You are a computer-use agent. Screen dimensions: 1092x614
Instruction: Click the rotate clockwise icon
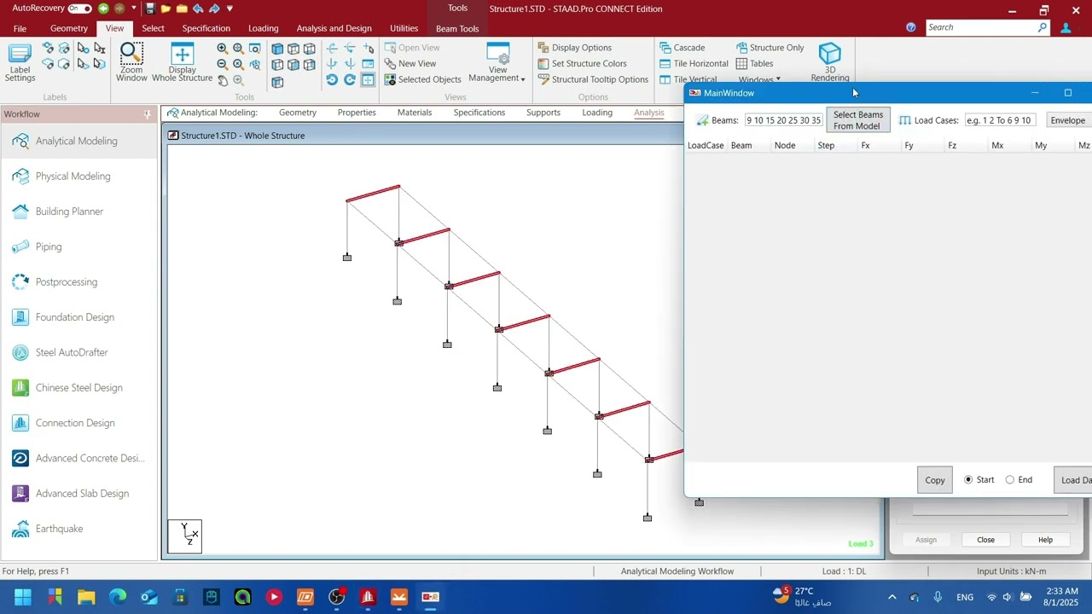pos(350,80)
